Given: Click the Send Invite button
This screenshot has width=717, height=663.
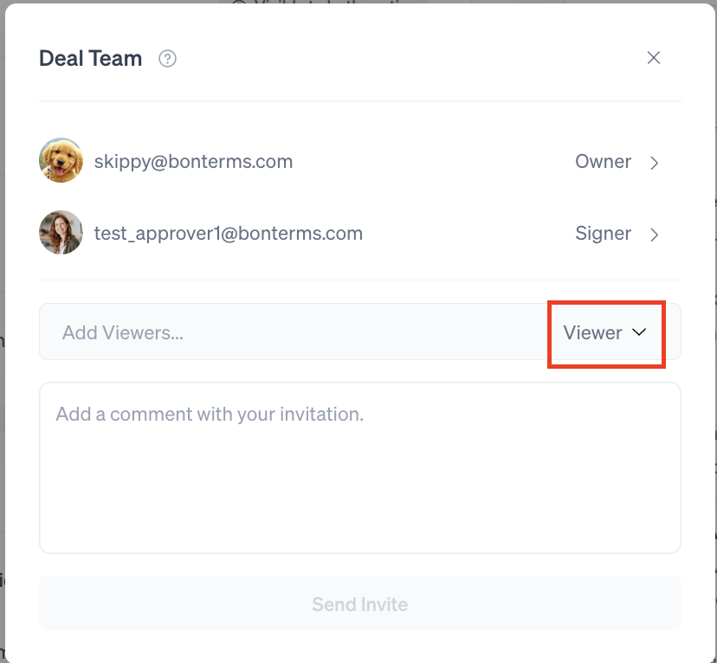Looking at the screenshot, I should click(360, 603).
